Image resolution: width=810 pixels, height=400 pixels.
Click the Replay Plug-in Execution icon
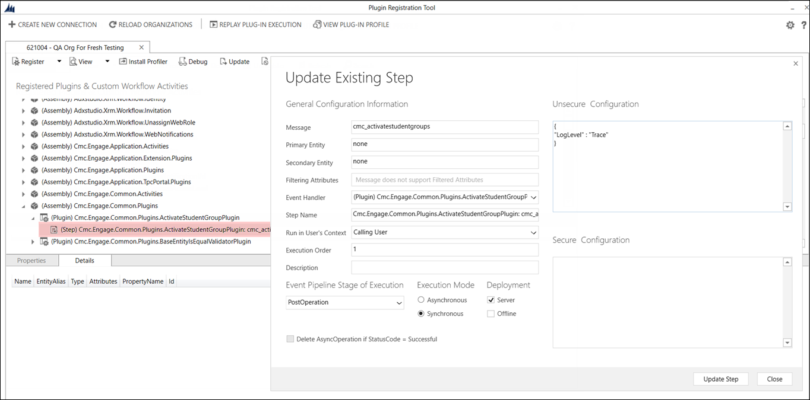point(213,25)
